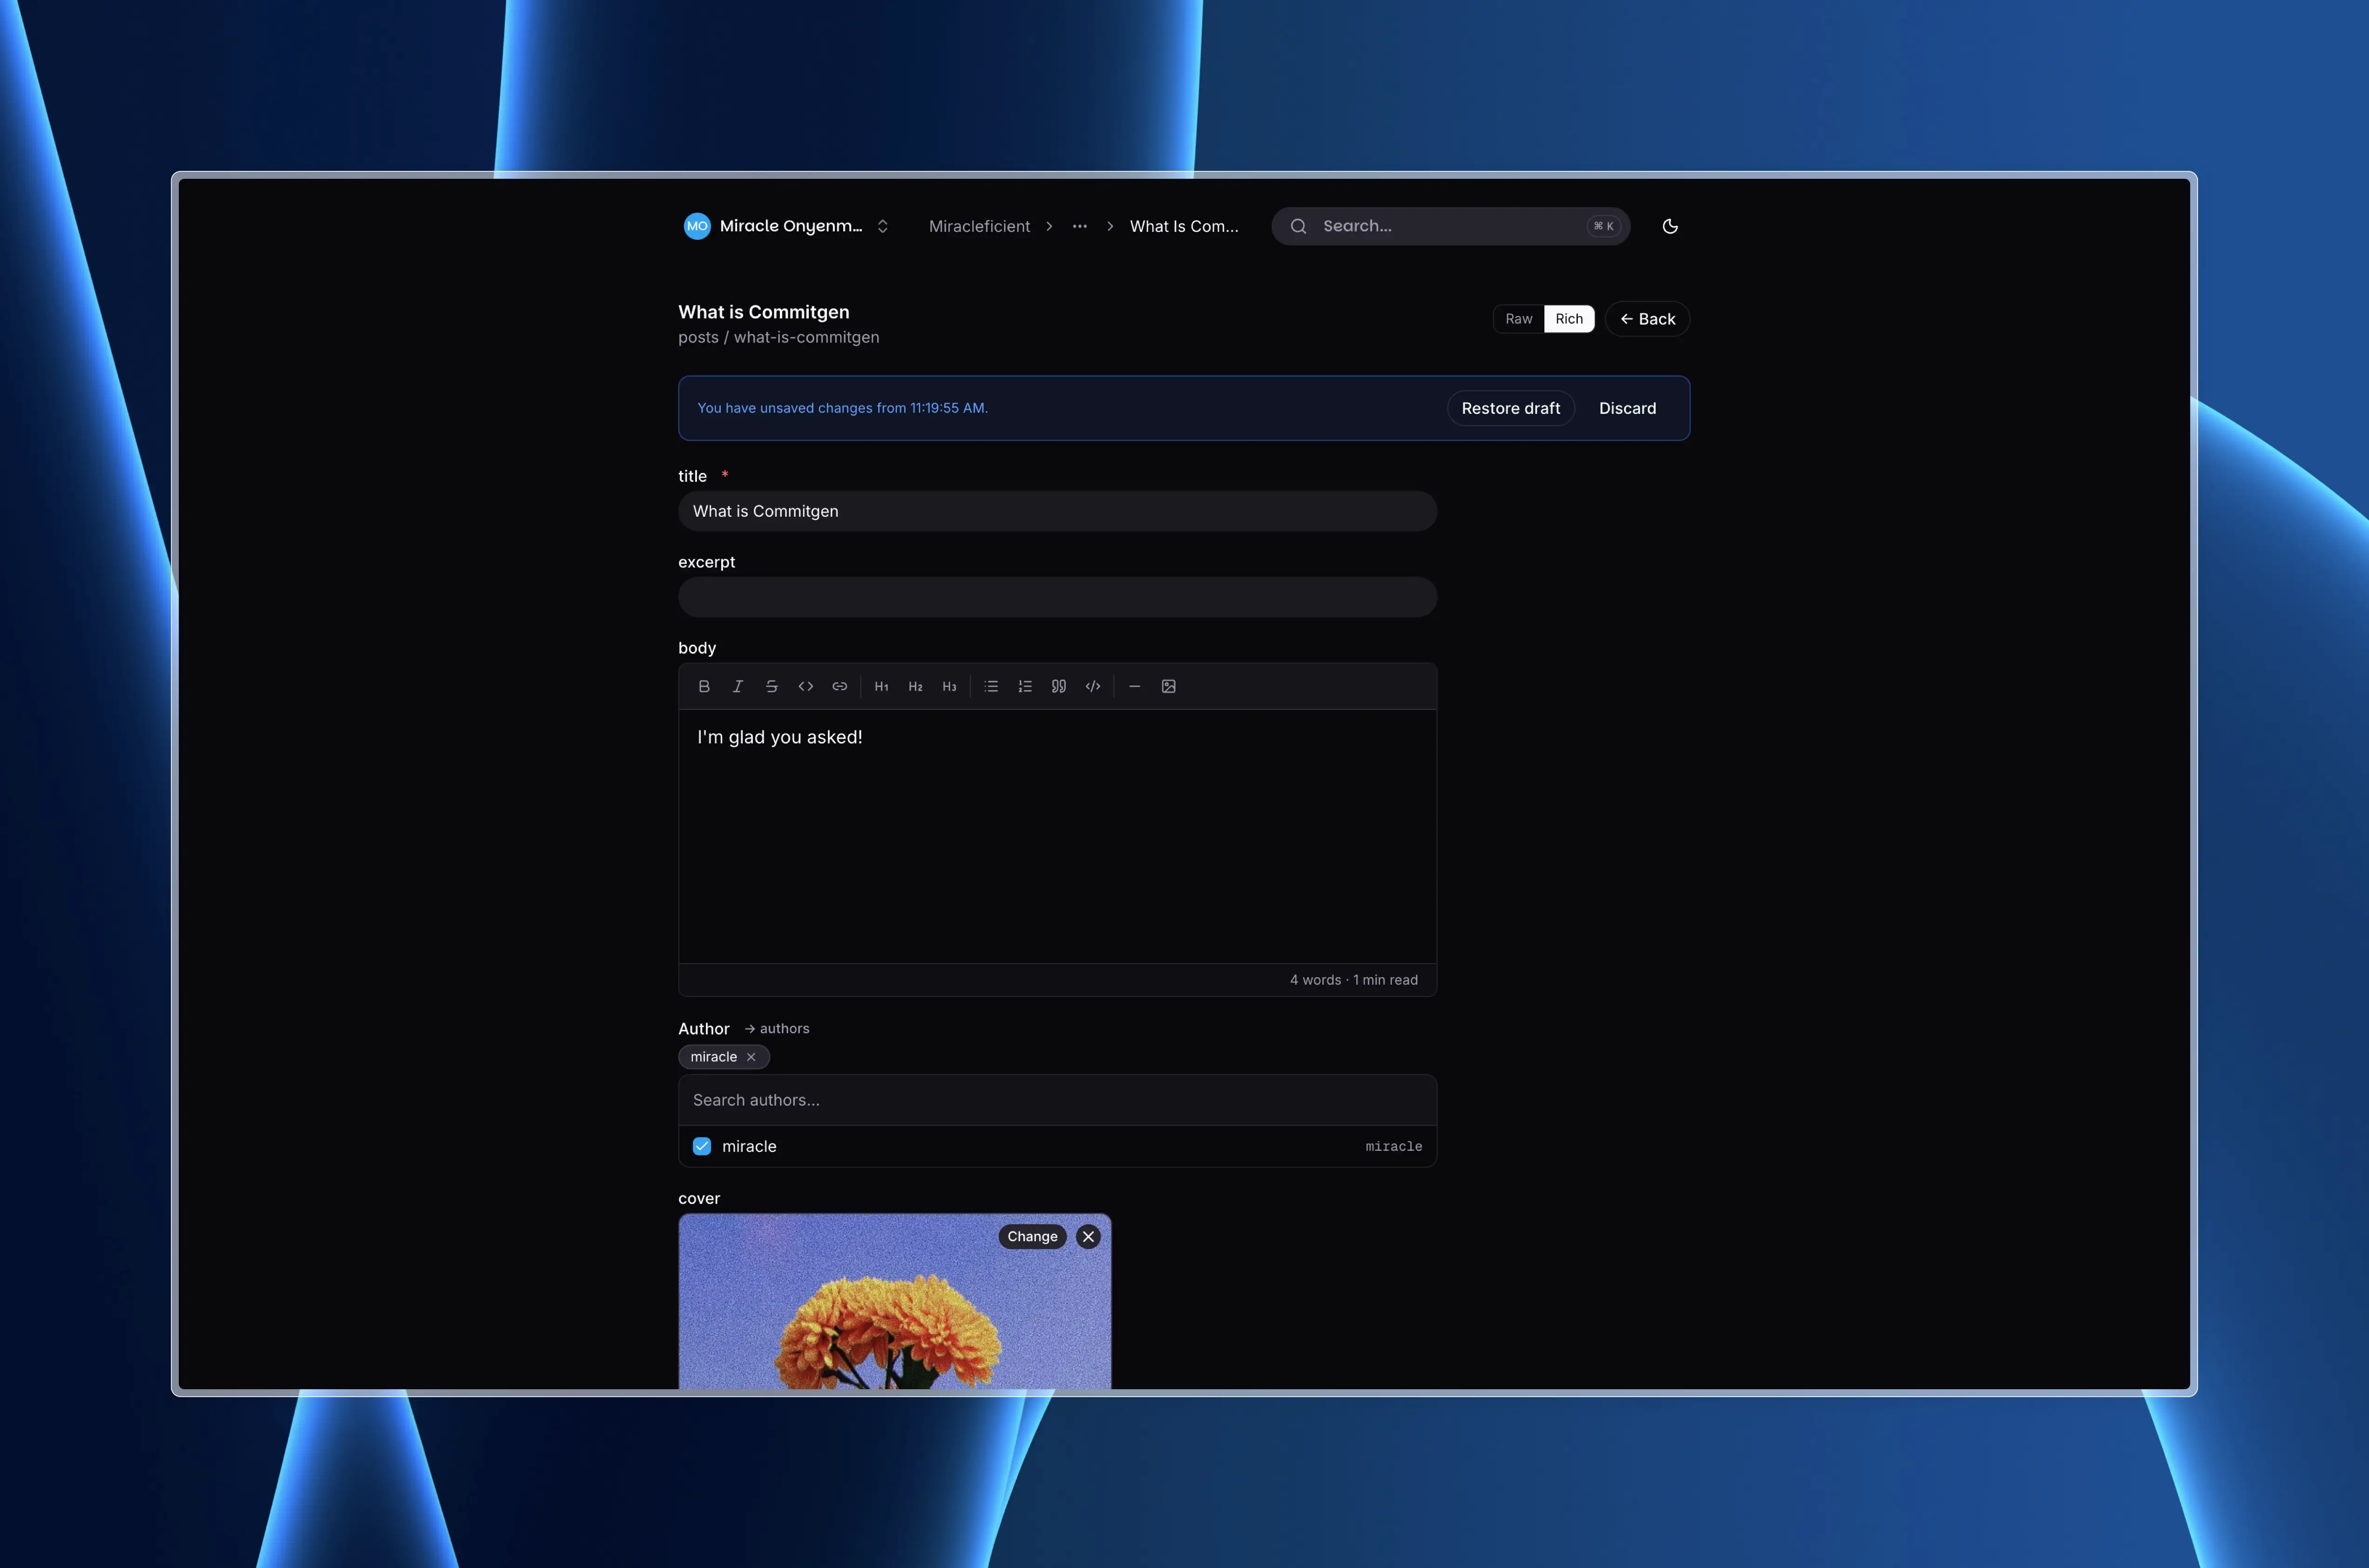Click the monospace 'miracle' slug text

pyautogui.click(x=1393, y=1146)
